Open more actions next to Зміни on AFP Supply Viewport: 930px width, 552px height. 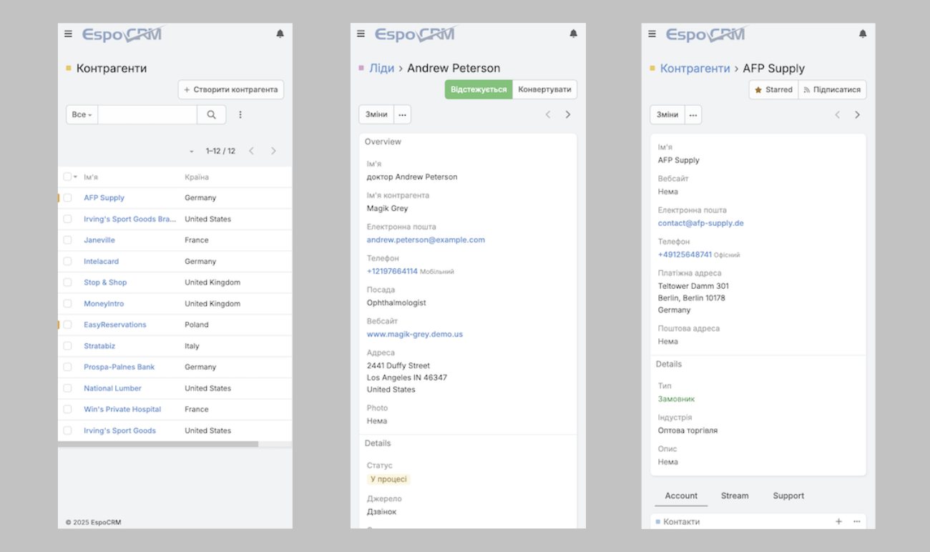coord(693,114)
